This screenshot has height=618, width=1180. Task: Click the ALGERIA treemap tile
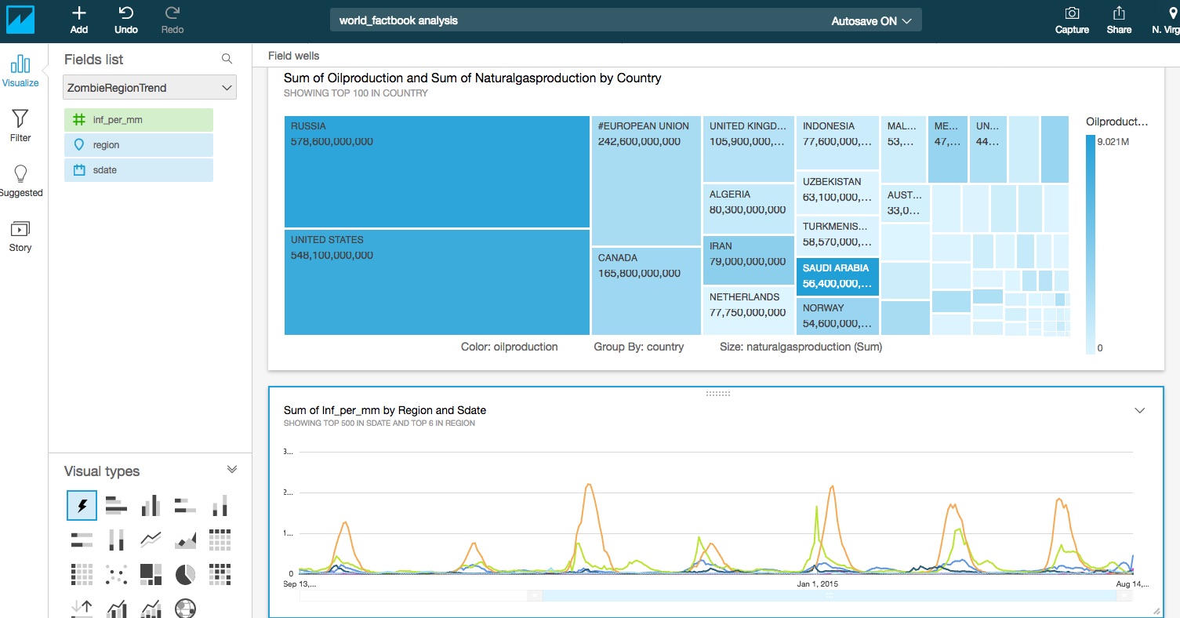tap(749, 209)
